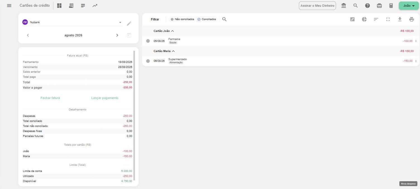420x189 pixels.
Task: Collapse the Cartão Maria group
Action: point(173,51)
